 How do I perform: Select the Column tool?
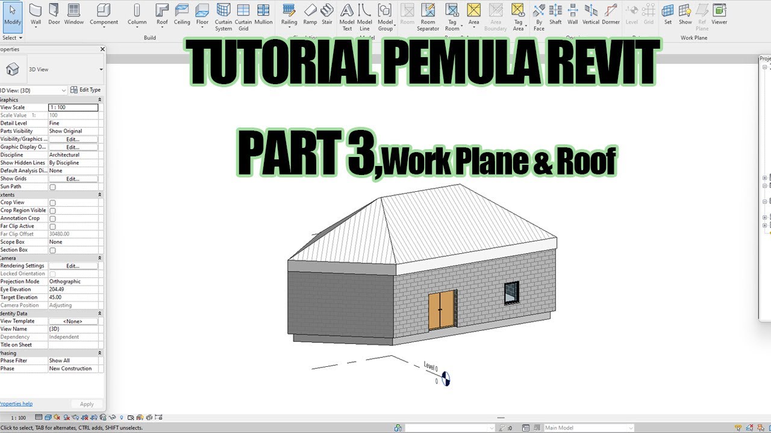point(137,16)
